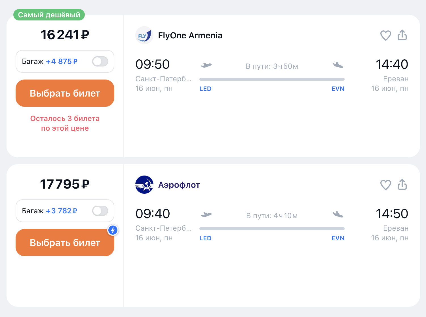The height and width of the screenshot is (317, 426).
Task: Click the FlyOne Armenia airline logo
Action: 144,35
